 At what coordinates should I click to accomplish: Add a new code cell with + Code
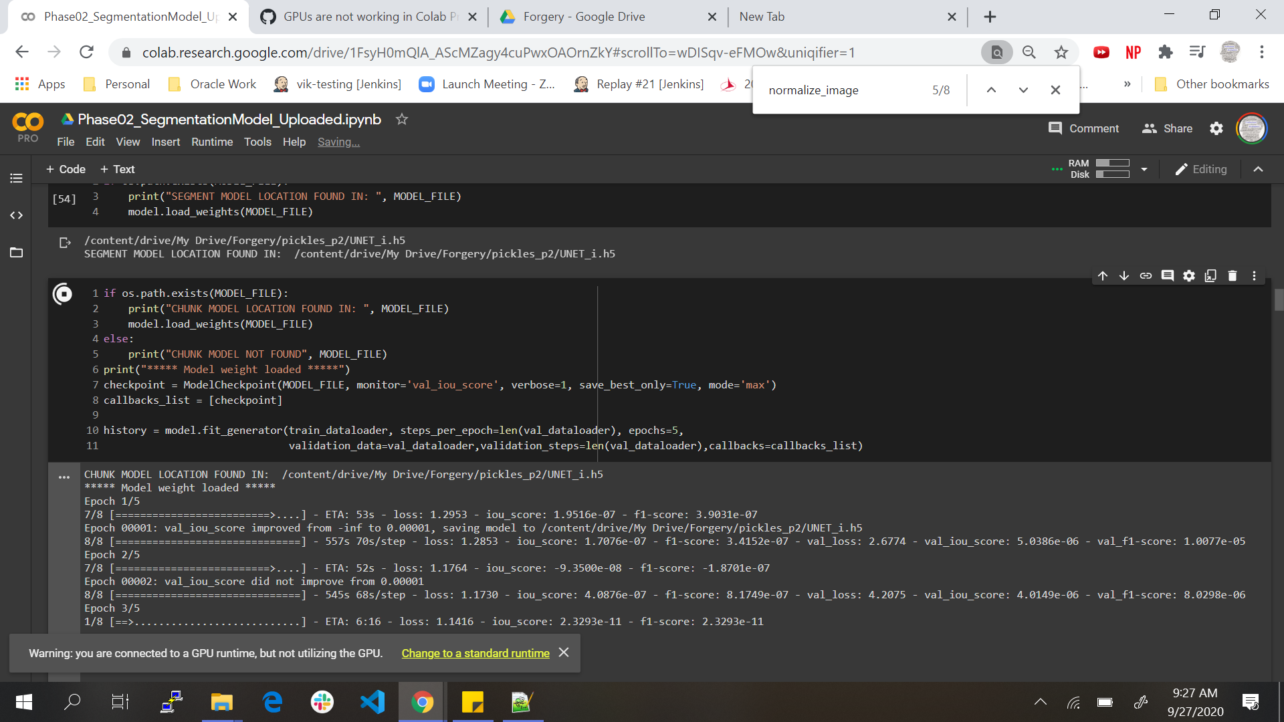pos(65,169)
